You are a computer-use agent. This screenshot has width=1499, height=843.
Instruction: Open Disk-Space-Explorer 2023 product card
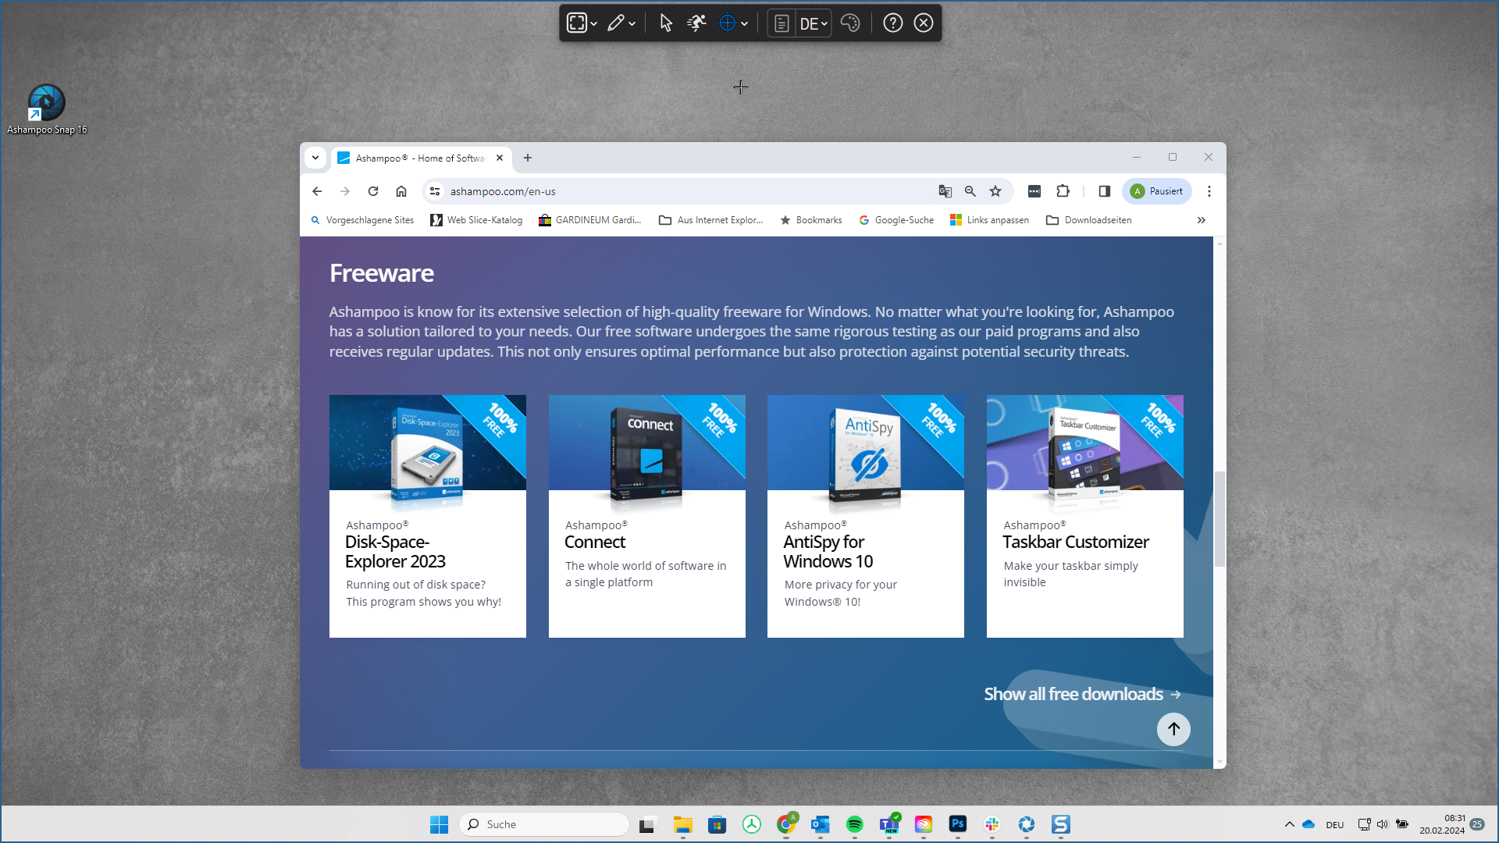point(428,516)
